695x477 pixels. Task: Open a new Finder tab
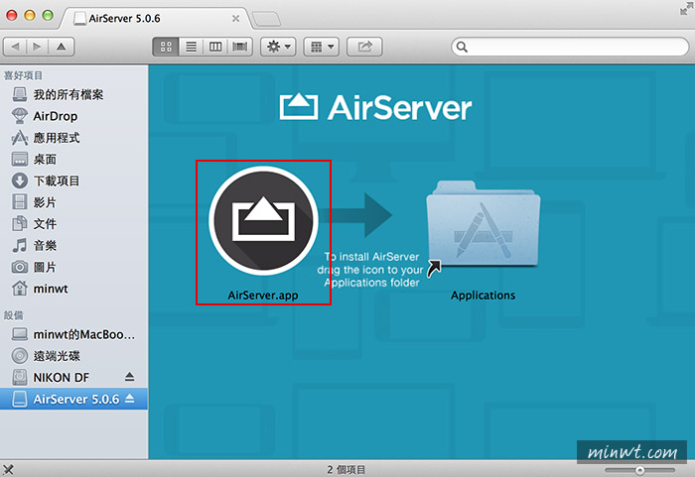266,19
